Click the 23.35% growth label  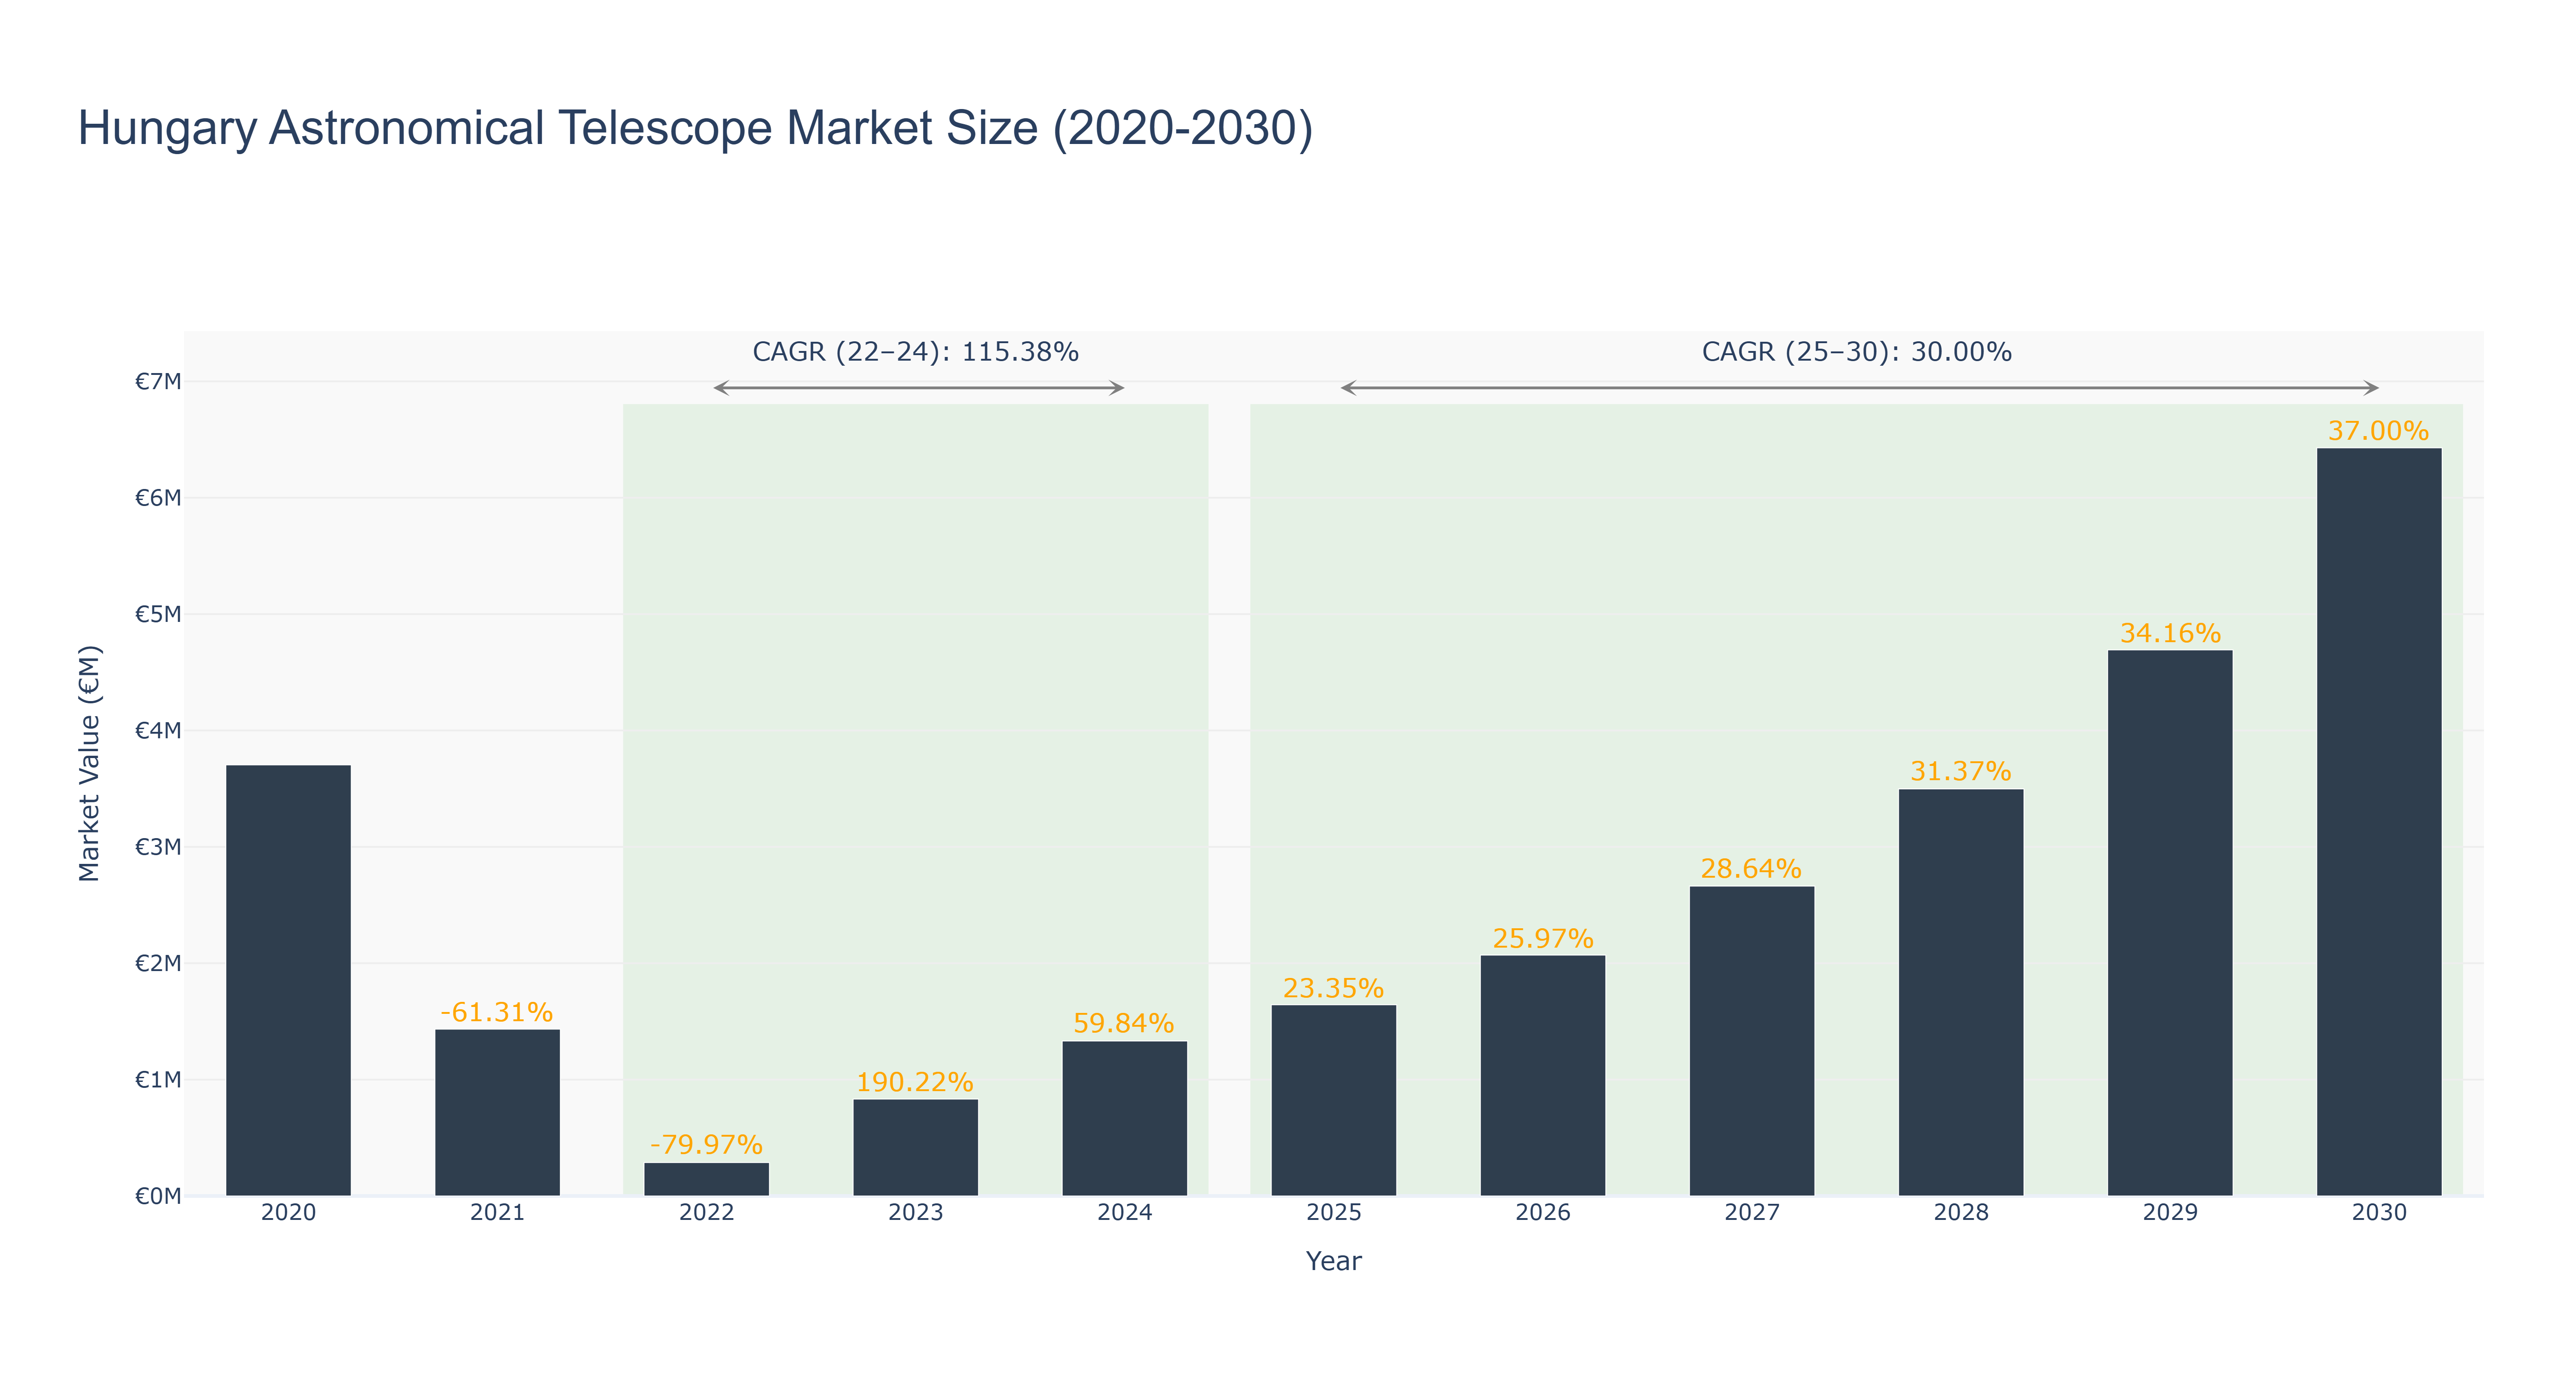click(x=1333, y=988)
